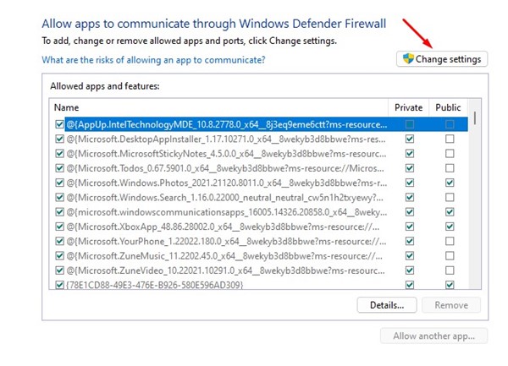508x366 pixels.
Task: Select the Microsoft.ZuneVideo list entry
Action: click(225, 270)
